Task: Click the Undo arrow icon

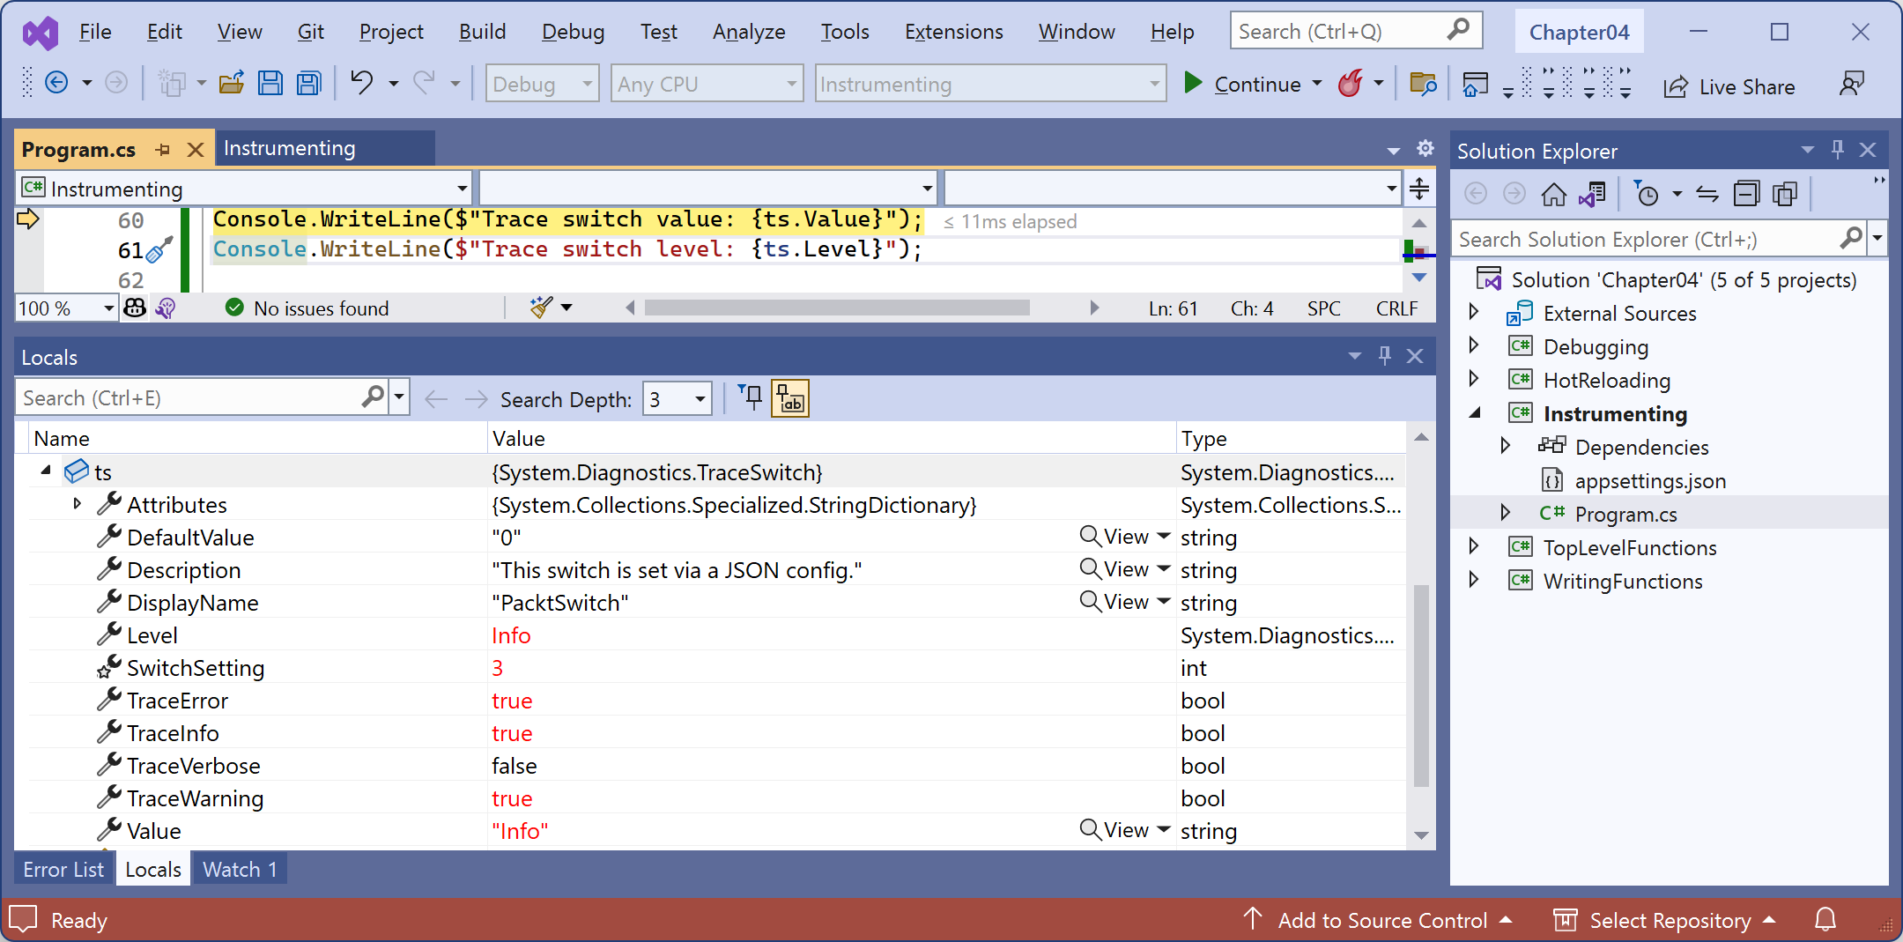Action: [362, 83]
